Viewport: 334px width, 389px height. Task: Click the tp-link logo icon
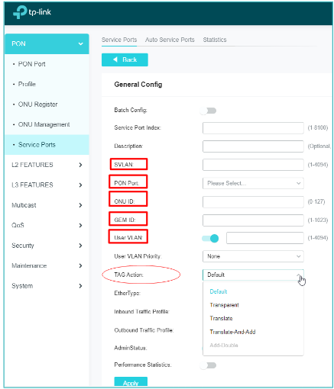[20, 12]
